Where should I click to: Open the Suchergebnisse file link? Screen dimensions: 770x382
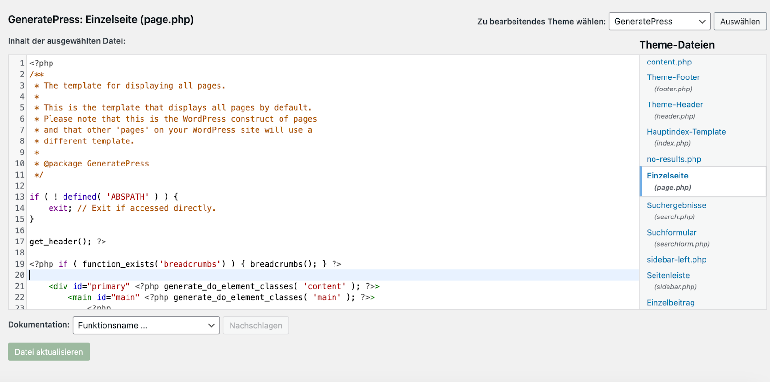pyautogui.click(x=676, y=205)
